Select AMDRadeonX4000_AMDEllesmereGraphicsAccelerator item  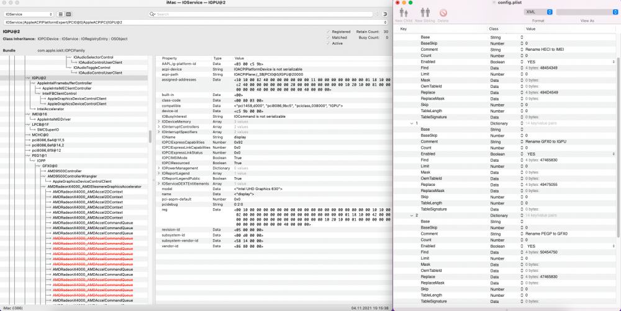94,186
